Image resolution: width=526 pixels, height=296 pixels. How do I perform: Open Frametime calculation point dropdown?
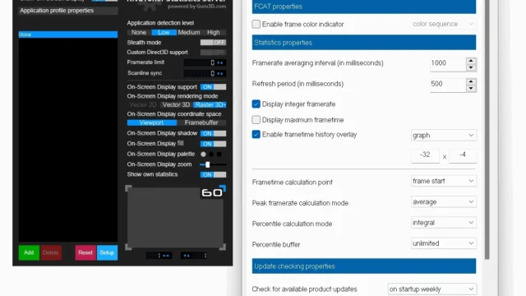pyautogui.click(x=444, y=181)
